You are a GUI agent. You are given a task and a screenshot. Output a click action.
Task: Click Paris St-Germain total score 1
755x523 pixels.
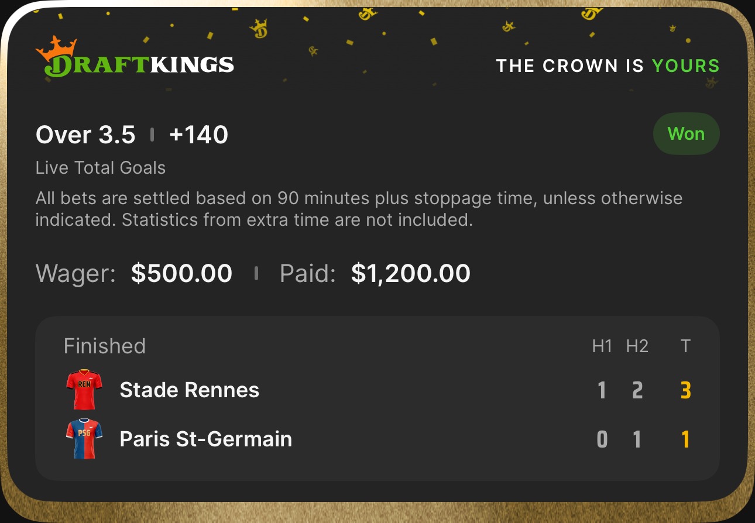coord(685,439)
